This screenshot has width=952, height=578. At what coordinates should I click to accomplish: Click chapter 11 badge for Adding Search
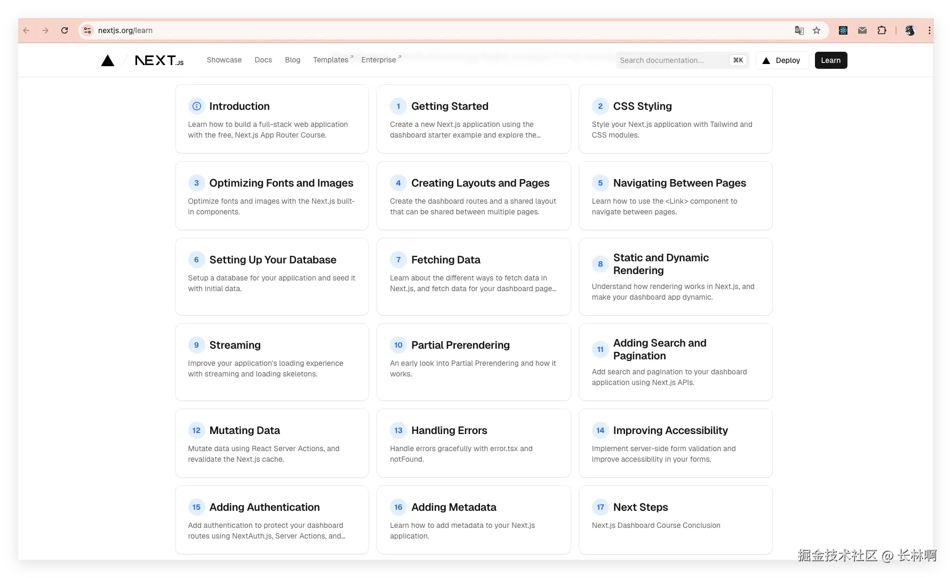click(x=600, y=349)
